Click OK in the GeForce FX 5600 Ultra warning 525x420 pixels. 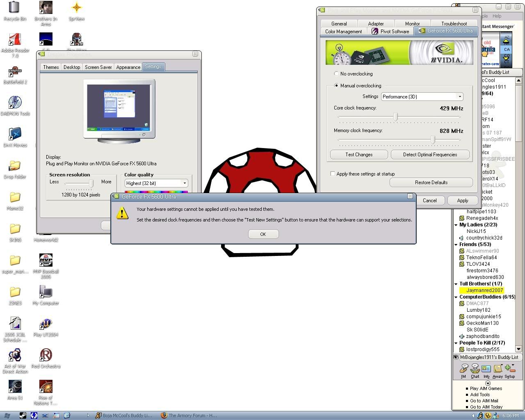pyautogui.click(x=263, y=234)
